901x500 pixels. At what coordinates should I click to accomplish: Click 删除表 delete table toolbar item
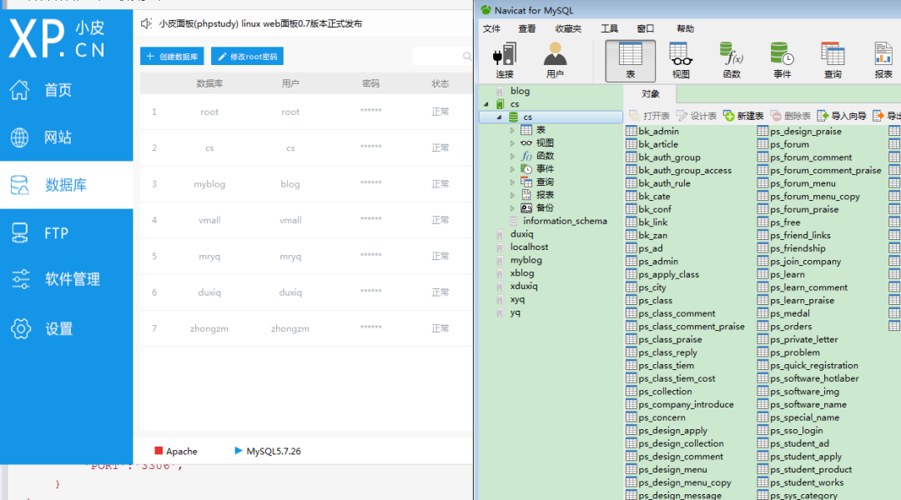point(791,116)
